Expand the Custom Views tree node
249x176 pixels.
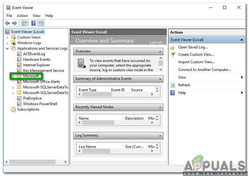pos(7,38)
